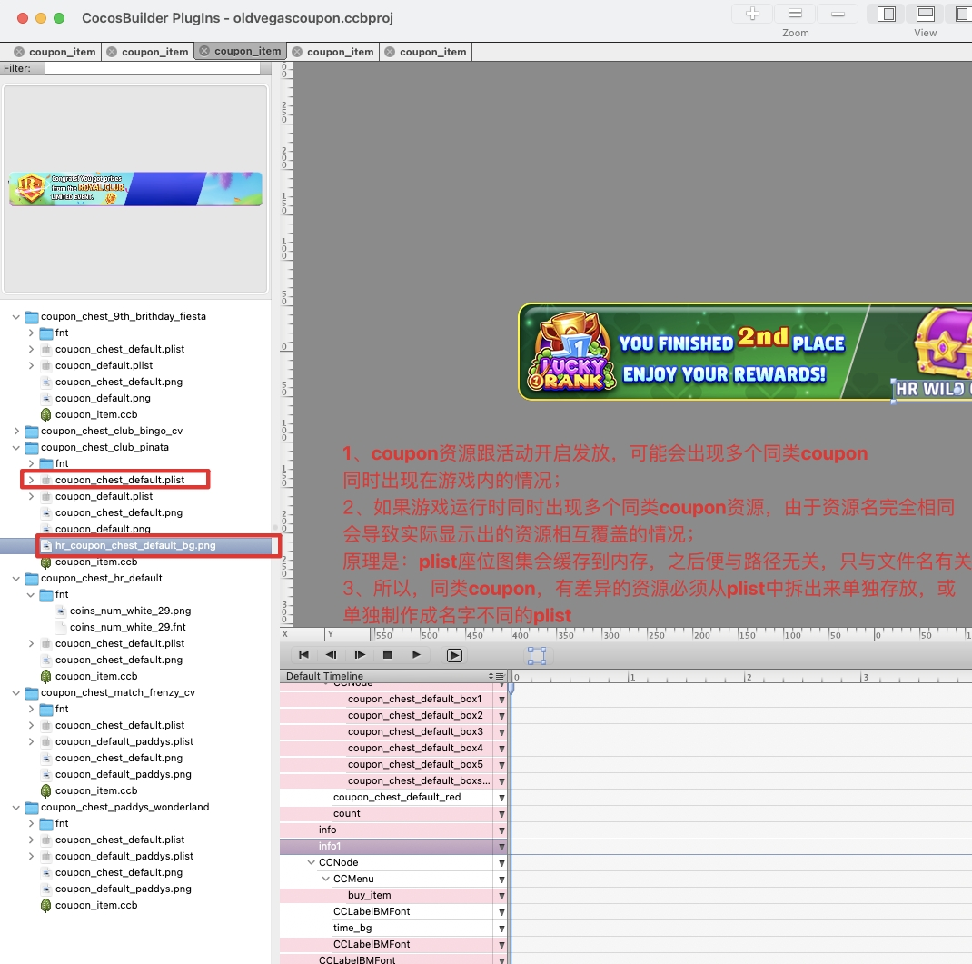The image size is (972, 964).
Task: Jump to the timeline start
Action: (x=303, y=654)
